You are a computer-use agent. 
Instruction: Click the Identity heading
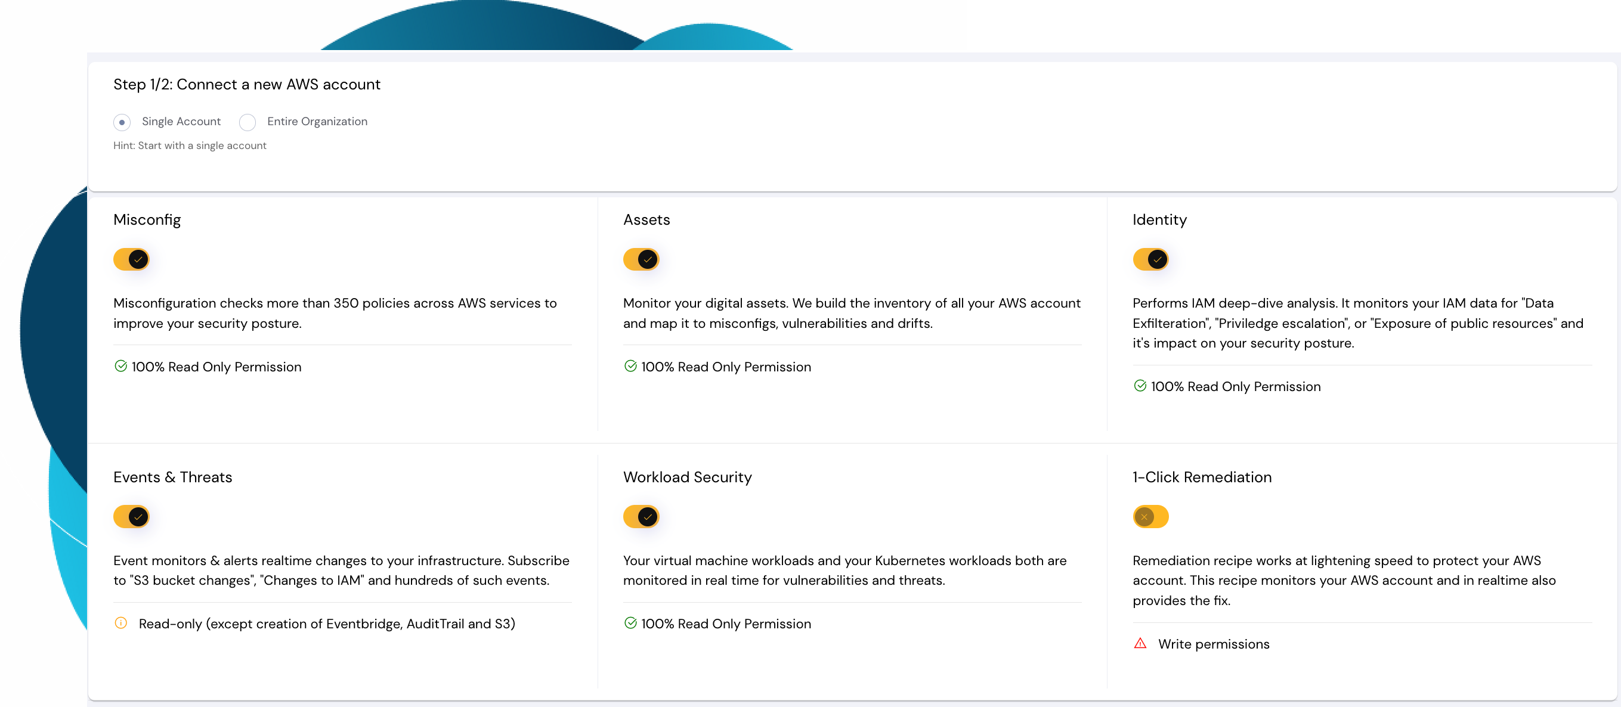1159,219
